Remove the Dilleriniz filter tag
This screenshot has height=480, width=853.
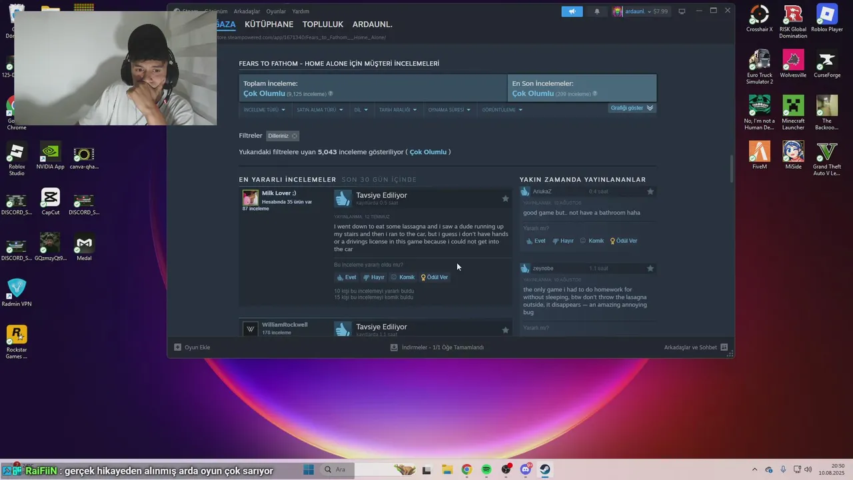pos(295,136)
